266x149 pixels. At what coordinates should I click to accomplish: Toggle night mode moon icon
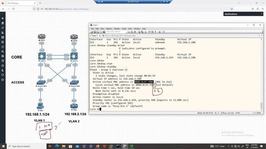[x=2, y=70]
